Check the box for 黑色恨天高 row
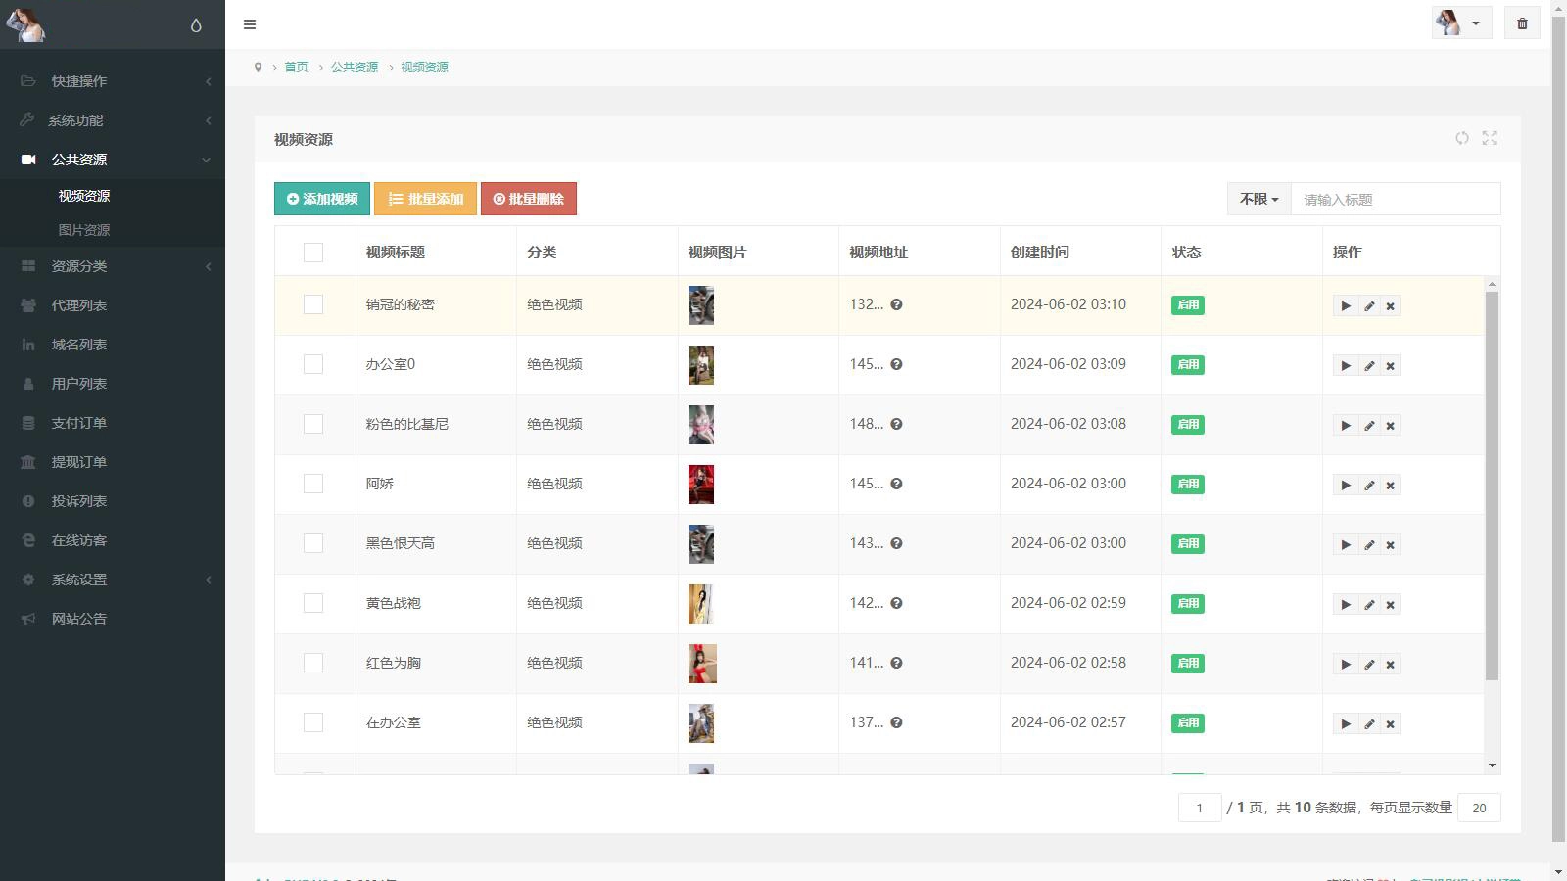This screenshot has height=881, width=1567. [313, 543]
